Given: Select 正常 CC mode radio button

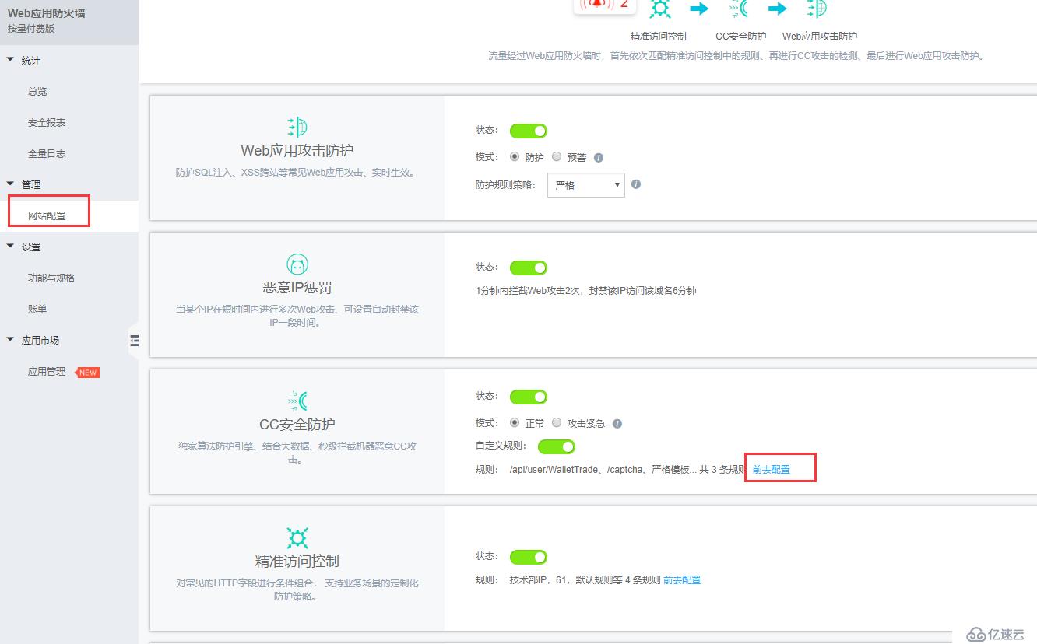Looking at the screenshot, I should [515, 422].
